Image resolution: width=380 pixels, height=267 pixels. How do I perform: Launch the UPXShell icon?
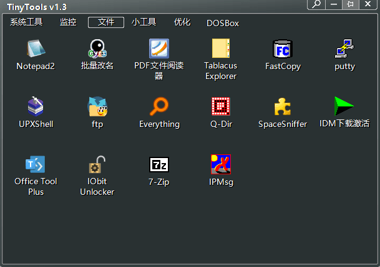(36, 106)
